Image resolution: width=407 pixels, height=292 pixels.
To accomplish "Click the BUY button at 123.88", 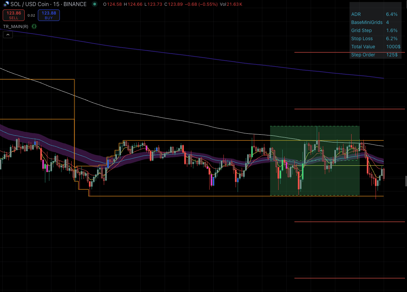I will coord(49,15).
